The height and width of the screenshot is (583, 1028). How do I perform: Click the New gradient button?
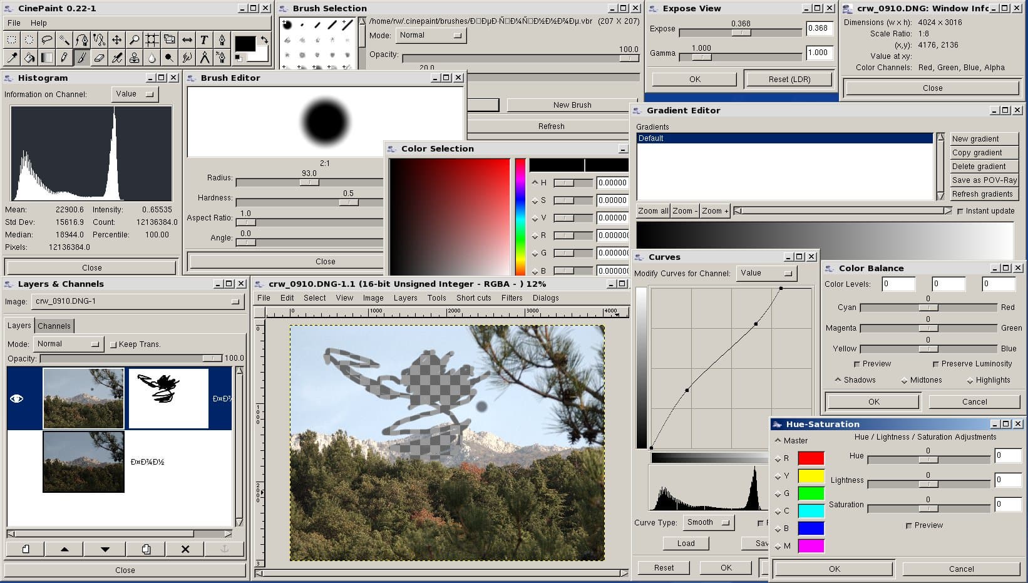984,139
